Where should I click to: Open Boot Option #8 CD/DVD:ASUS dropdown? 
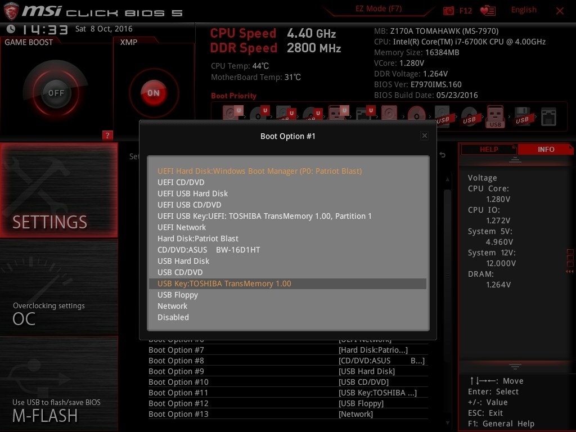[x=381, y=361]
